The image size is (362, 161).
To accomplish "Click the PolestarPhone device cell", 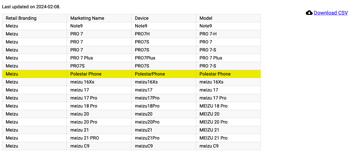I will (150, 74).
